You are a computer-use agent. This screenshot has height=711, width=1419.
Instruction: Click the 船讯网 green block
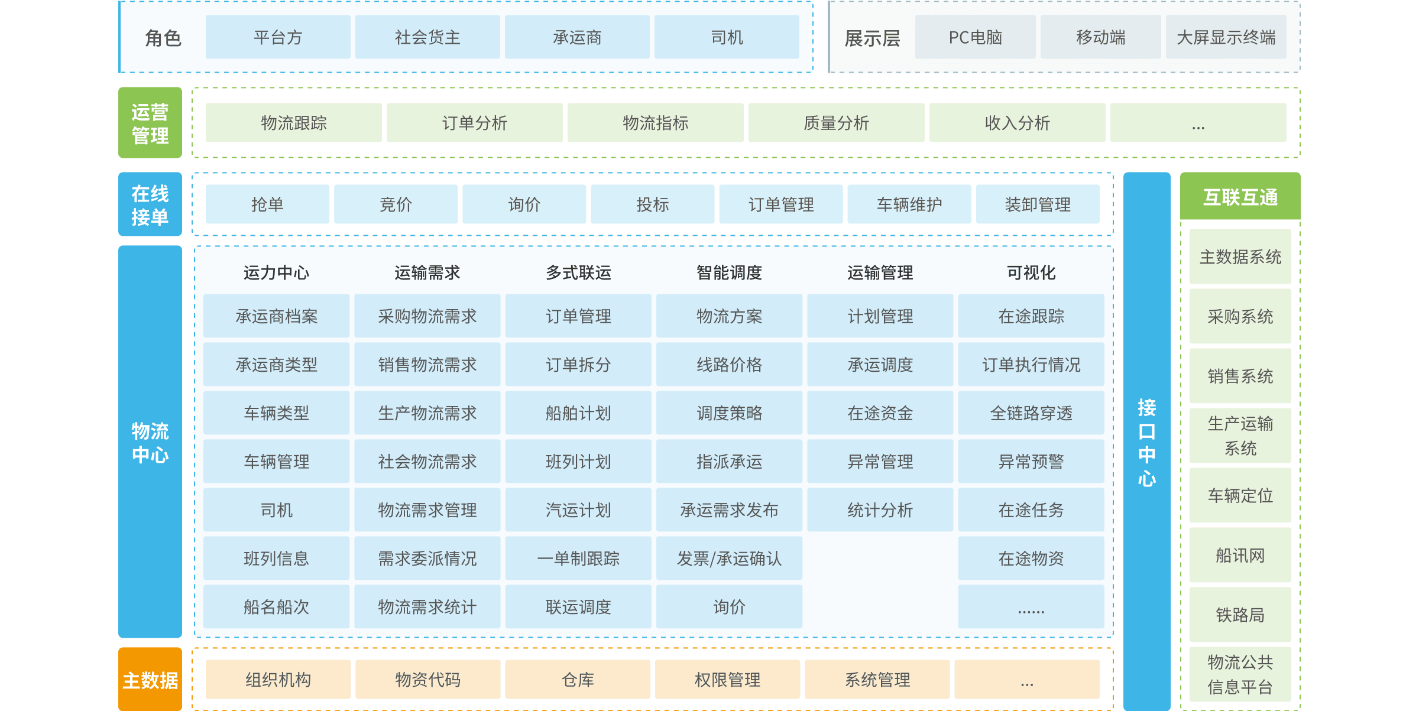1240,555
